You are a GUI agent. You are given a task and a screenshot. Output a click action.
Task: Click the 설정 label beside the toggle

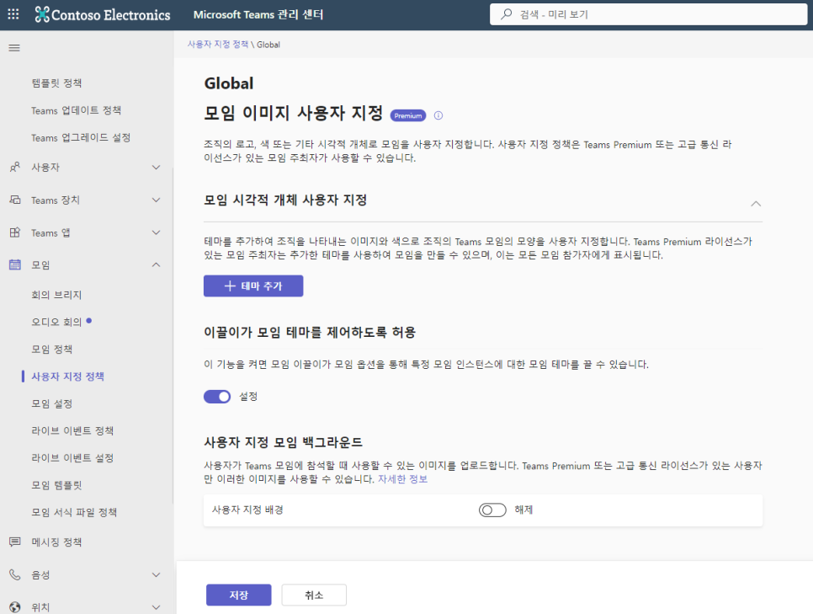(x=247, y=397)
